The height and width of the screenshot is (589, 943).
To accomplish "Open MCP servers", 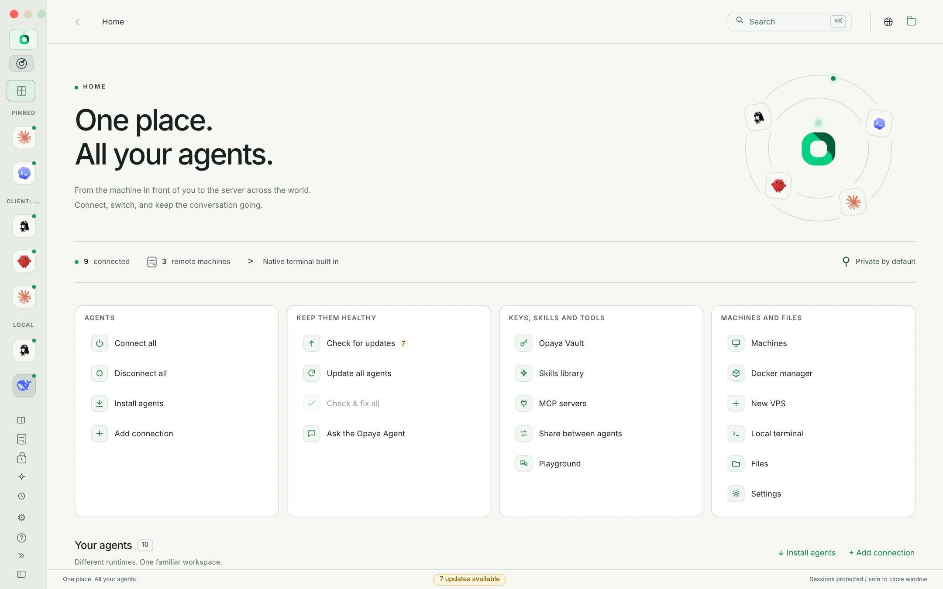I will (601, 404).
